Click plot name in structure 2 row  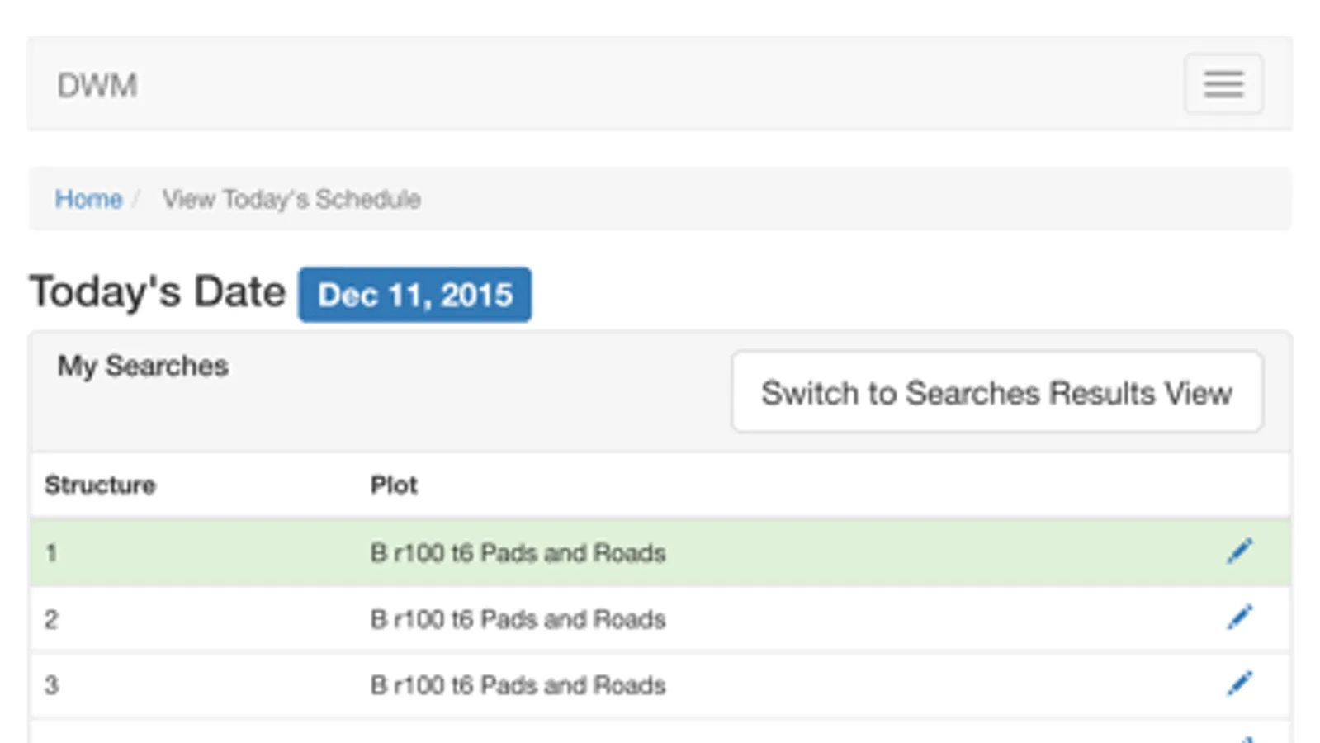click(518, 619)
